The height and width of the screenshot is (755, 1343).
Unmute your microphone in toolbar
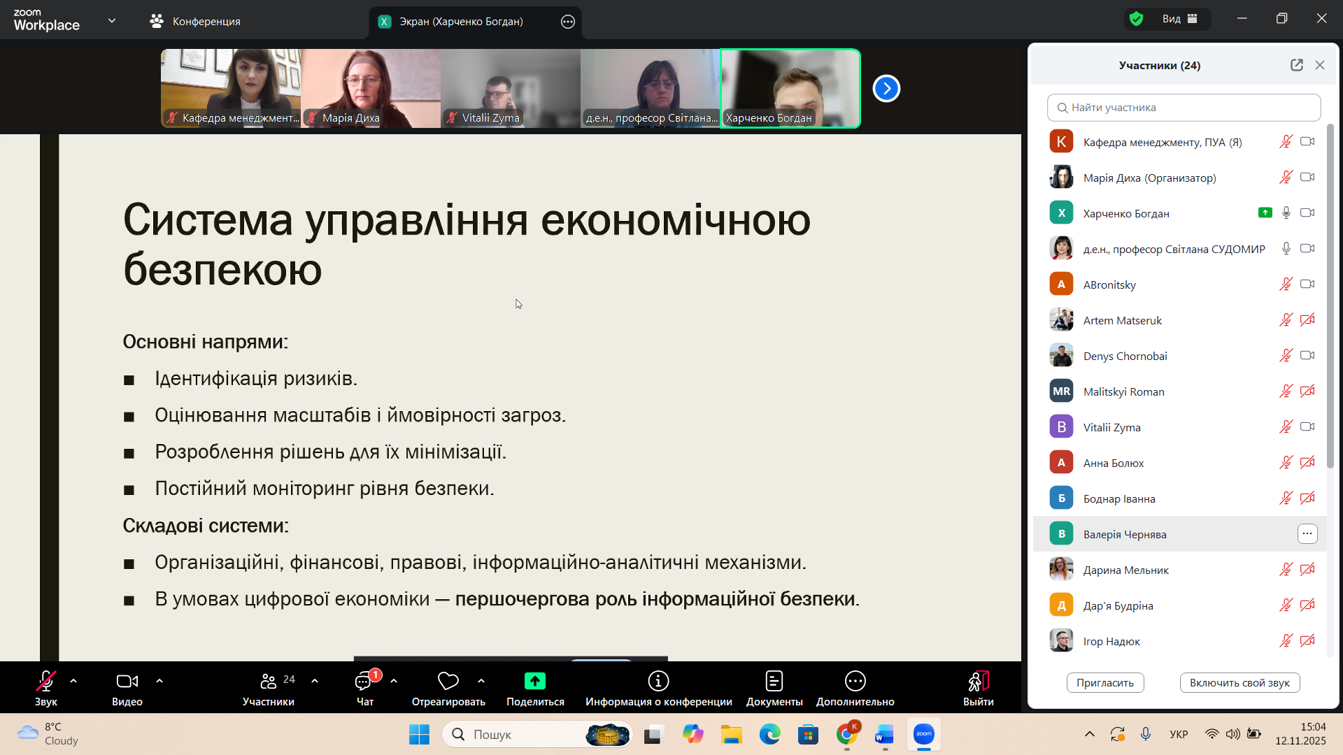pos(45,681)
